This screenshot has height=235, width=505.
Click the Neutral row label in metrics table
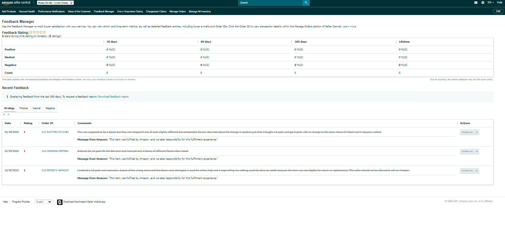click(10, 57)
